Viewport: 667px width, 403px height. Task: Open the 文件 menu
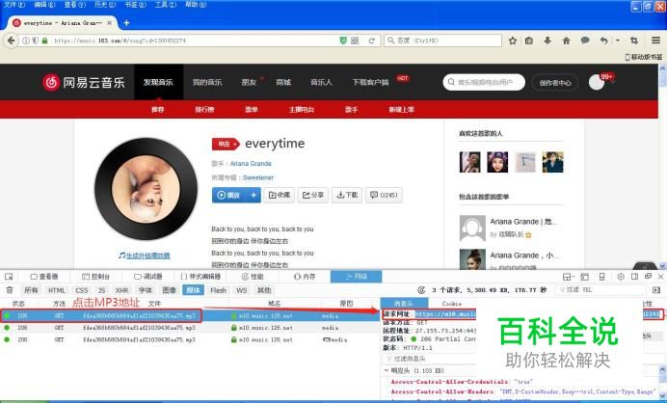tap(14, 4)
